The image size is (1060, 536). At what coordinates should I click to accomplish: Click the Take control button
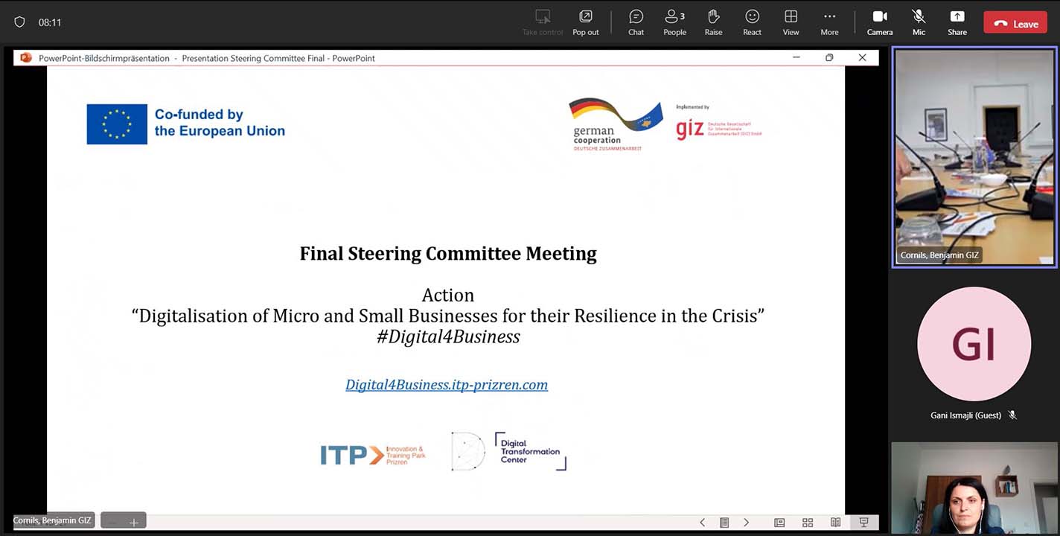point(543,22)
